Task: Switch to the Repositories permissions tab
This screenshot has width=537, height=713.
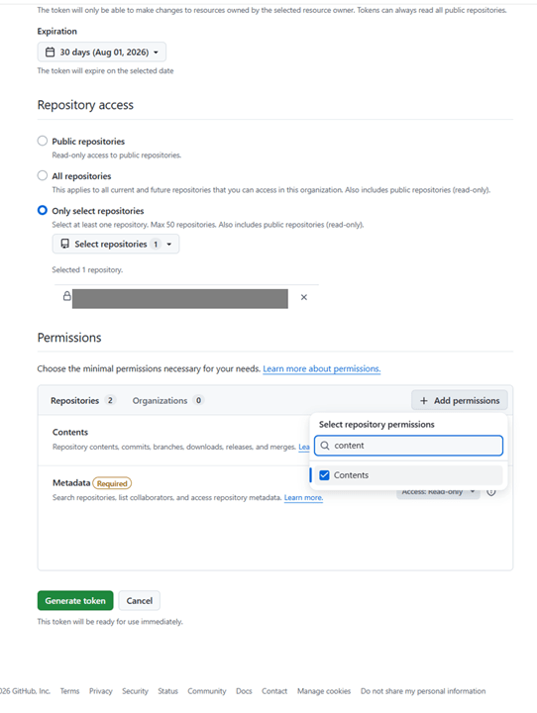Action: pos(82,401)
